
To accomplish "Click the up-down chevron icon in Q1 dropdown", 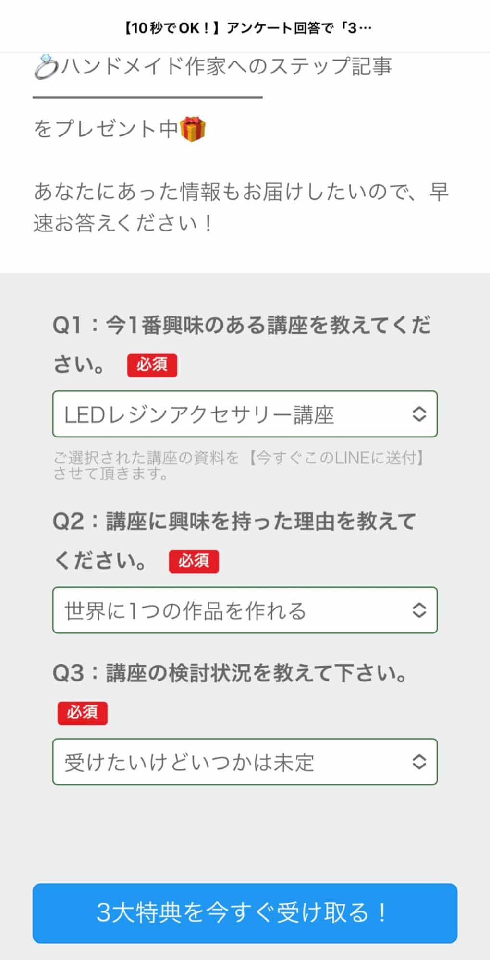I will (x=420, y=414).
